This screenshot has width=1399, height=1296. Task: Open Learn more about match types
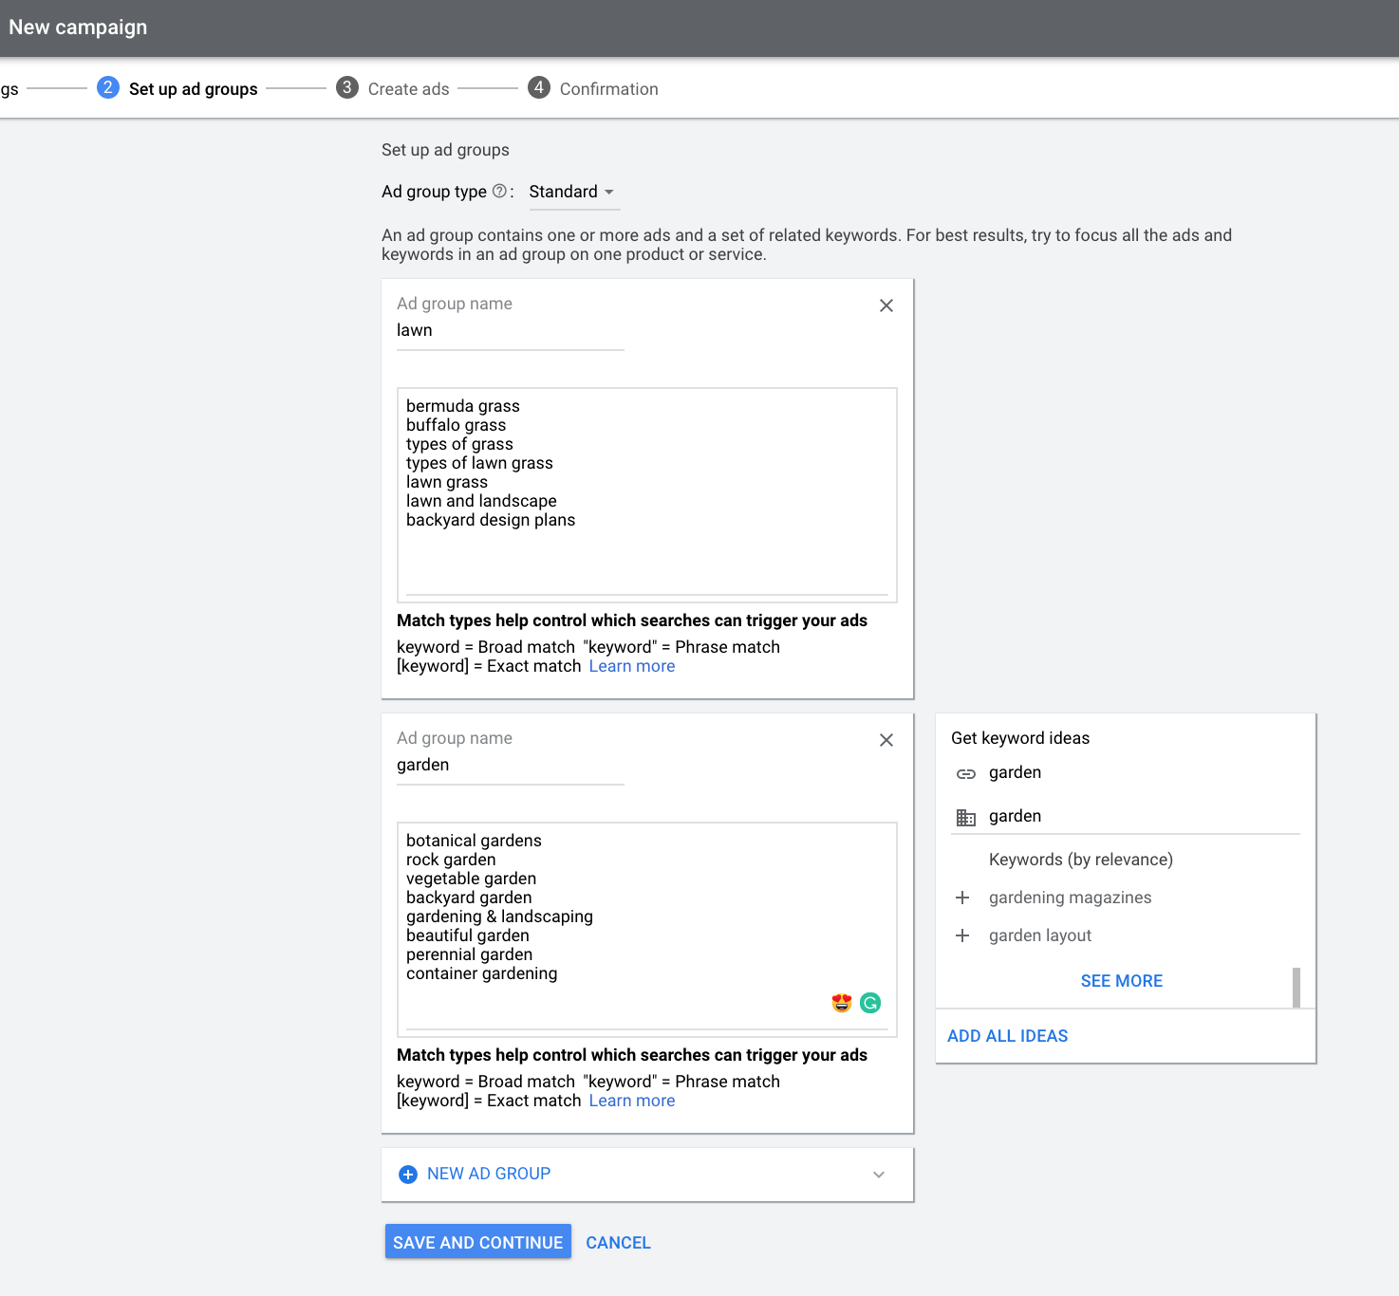pyautogui.click(x=631, y=665)
